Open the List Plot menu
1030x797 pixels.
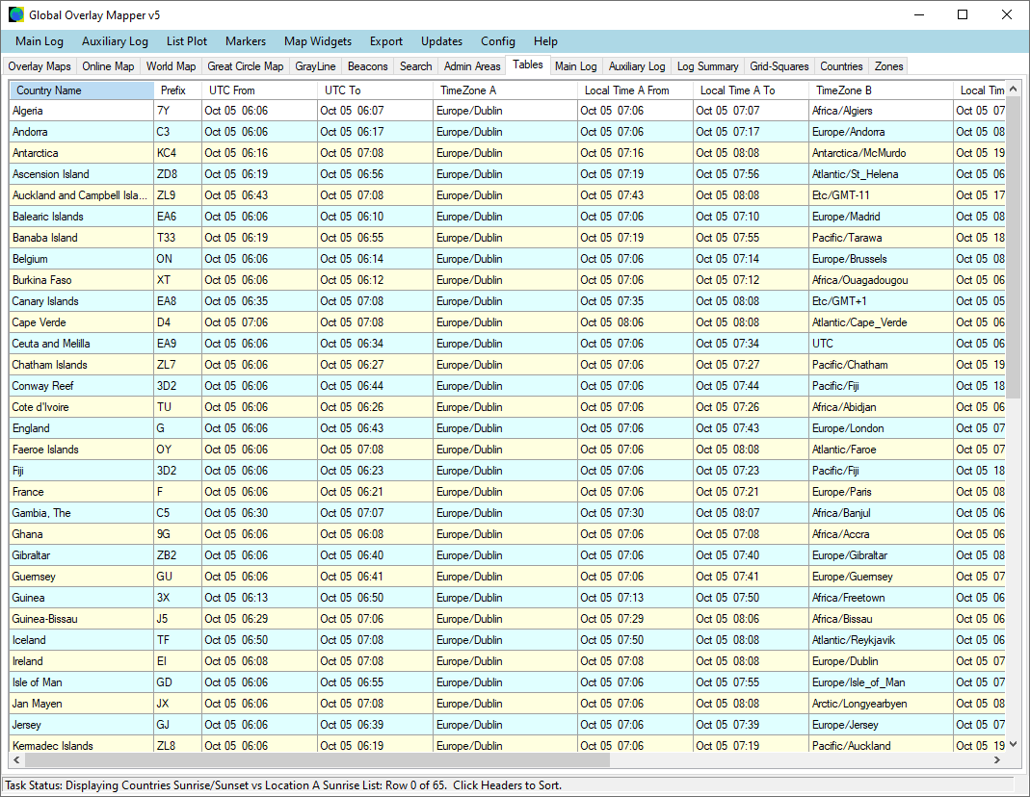187,41
